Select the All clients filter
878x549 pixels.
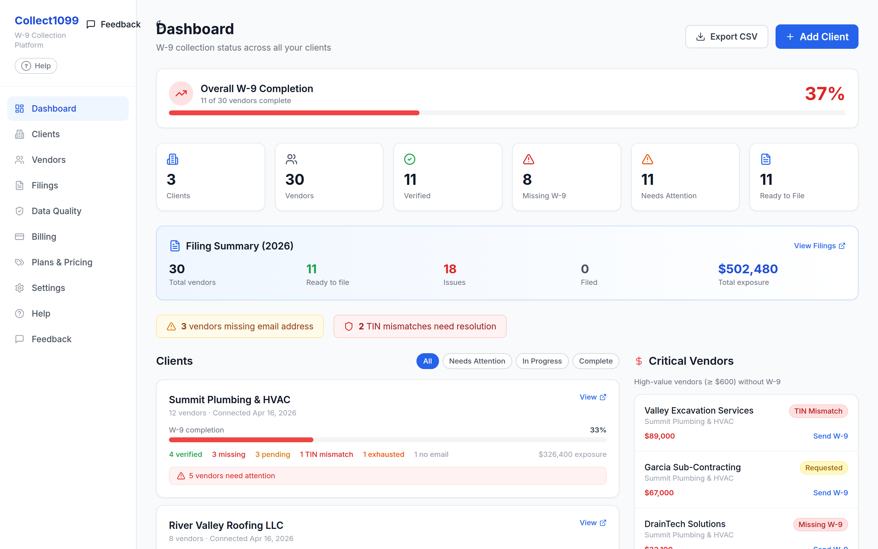427,361
